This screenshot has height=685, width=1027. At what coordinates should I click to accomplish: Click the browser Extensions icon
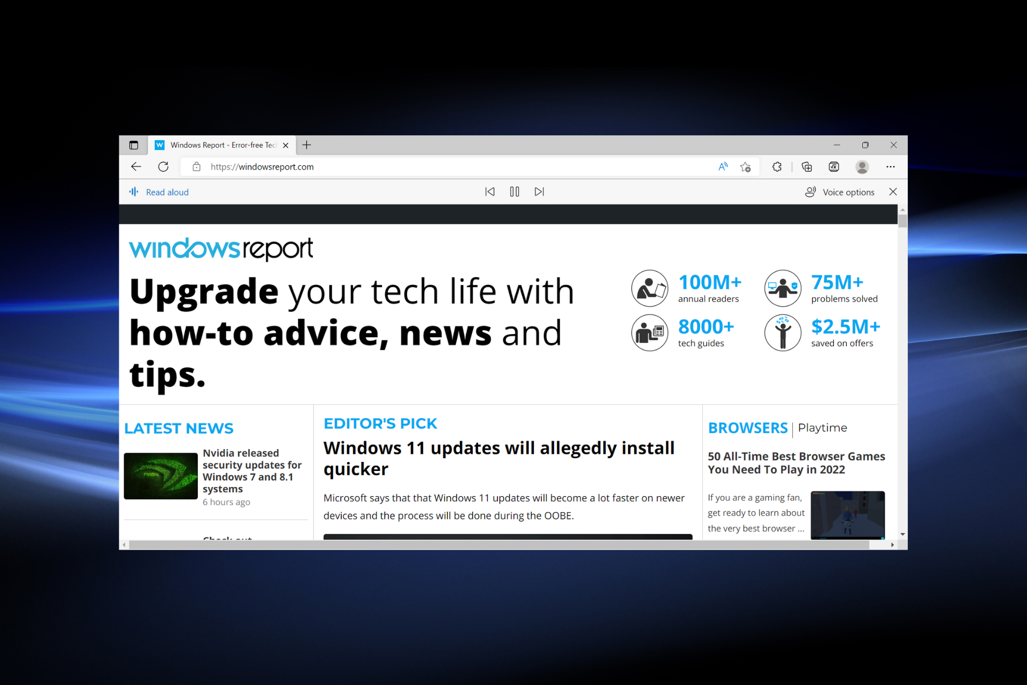pos(780,166)
